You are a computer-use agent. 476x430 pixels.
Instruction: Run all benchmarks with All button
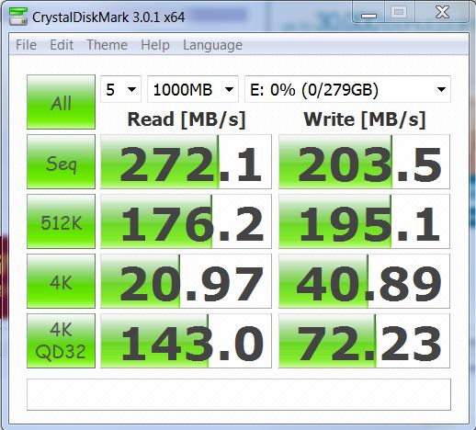coord(61,102)
